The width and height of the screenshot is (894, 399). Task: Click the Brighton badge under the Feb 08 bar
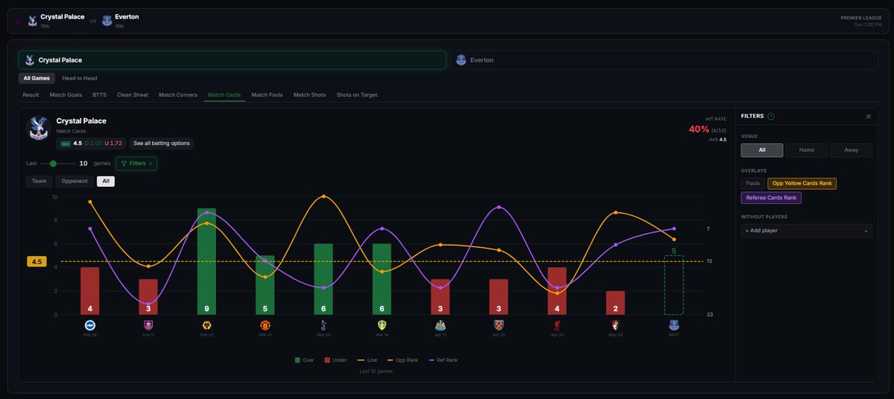click(x=90, y=325)
